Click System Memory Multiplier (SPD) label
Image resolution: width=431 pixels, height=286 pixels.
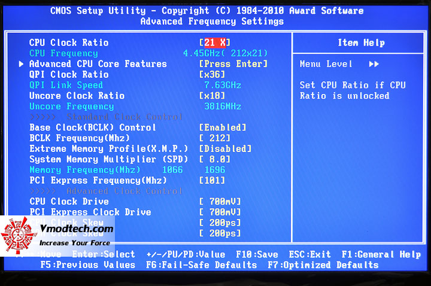click(108, 159)
